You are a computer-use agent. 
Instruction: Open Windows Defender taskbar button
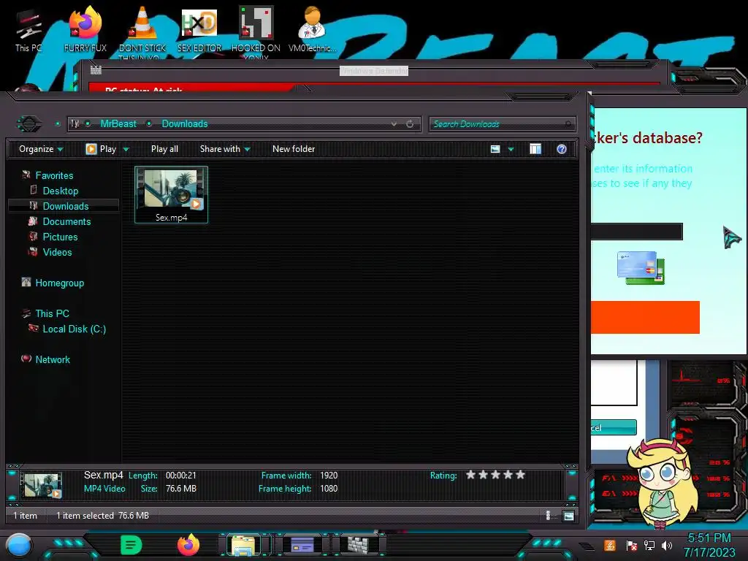[x=359, y=545]
